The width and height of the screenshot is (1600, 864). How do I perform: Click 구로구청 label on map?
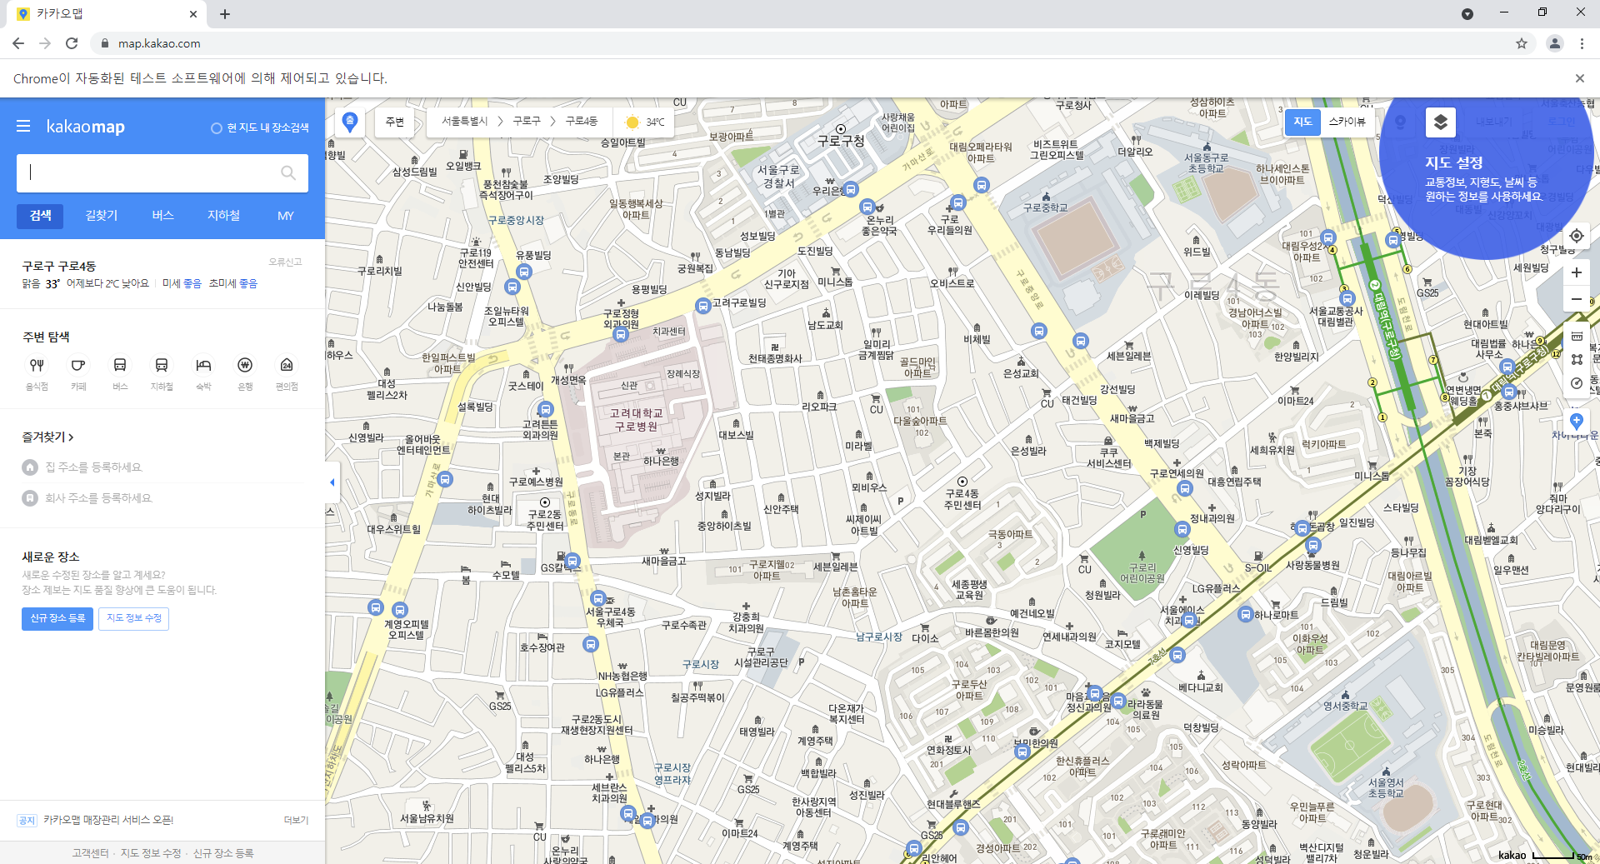(x=841, y=141)
